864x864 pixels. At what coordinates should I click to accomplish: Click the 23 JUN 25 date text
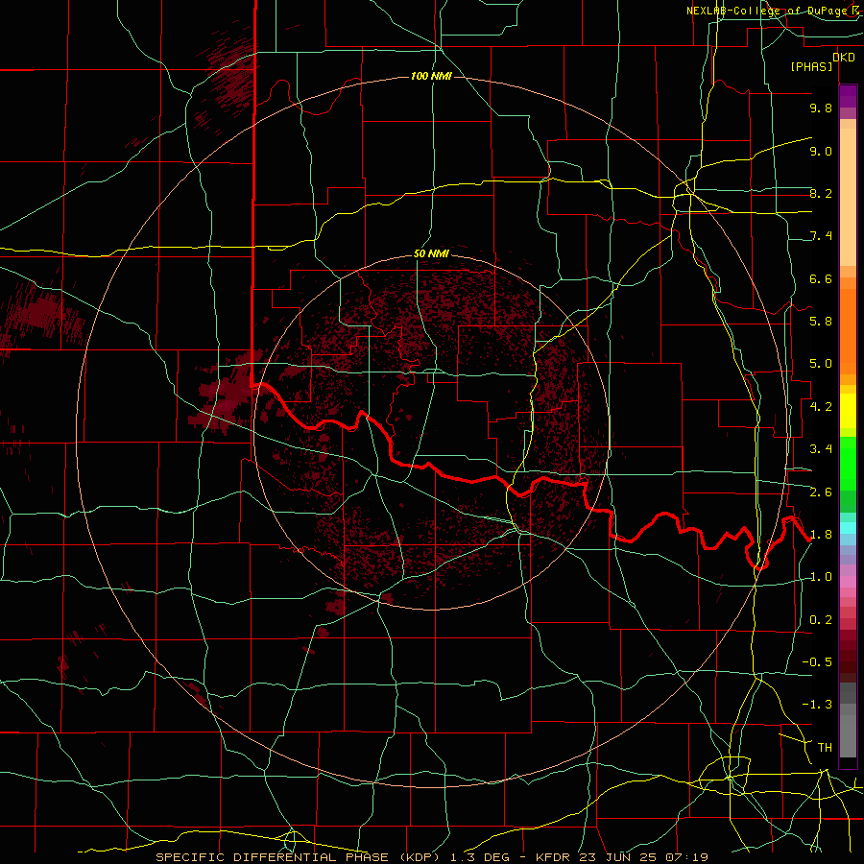point(618,857)
